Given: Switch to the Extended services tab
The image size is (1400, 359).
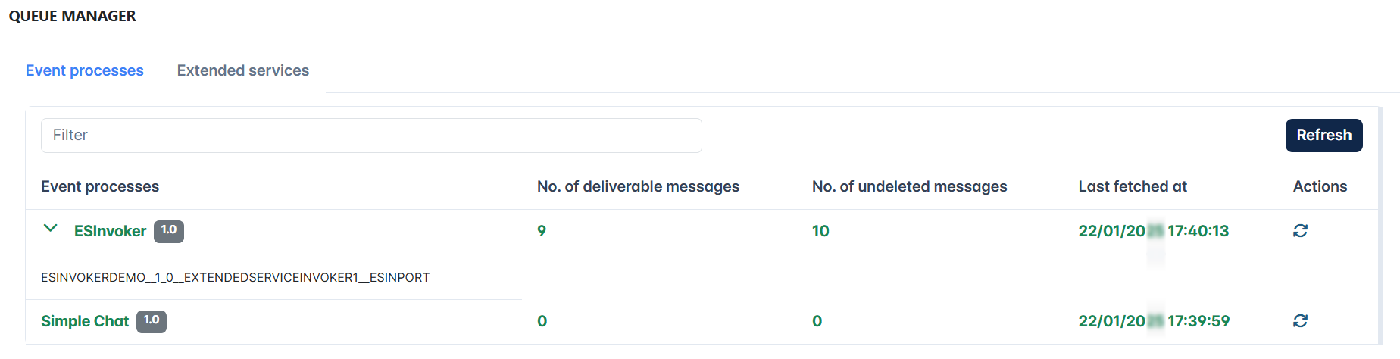Looking at the screenshot, I should coord(243,70).
